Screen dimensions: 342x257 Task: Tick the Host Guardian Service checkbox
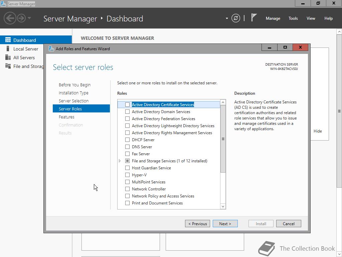[127, 168]
